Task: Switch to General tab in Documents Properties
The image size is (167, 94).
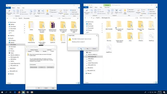Action: coord(29,51)
